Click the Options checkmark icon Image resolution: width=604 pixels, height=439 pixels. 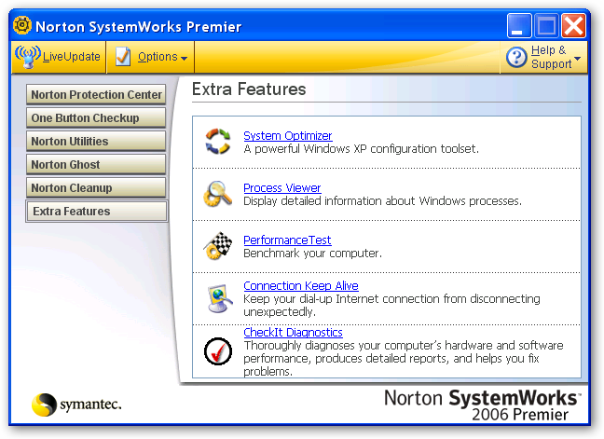coord(123,57)
